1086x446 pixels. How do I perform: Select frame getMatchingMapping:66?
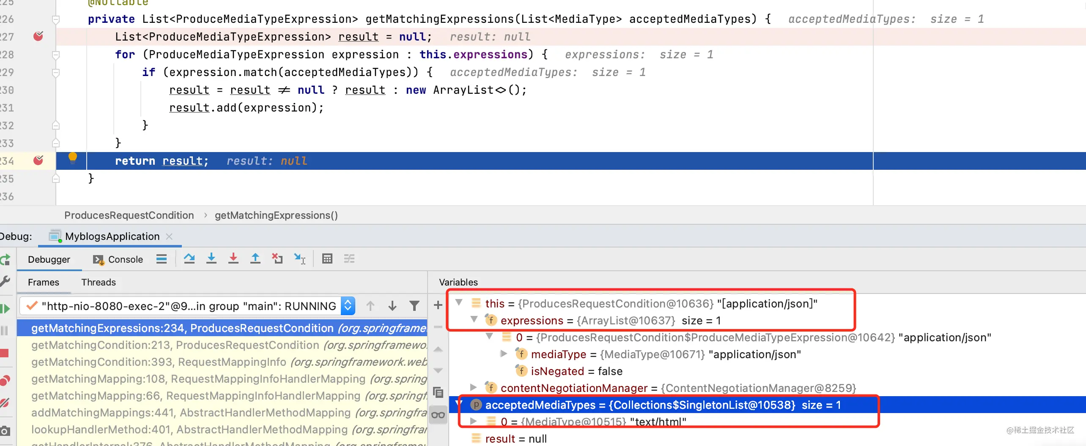coord(222,396)
